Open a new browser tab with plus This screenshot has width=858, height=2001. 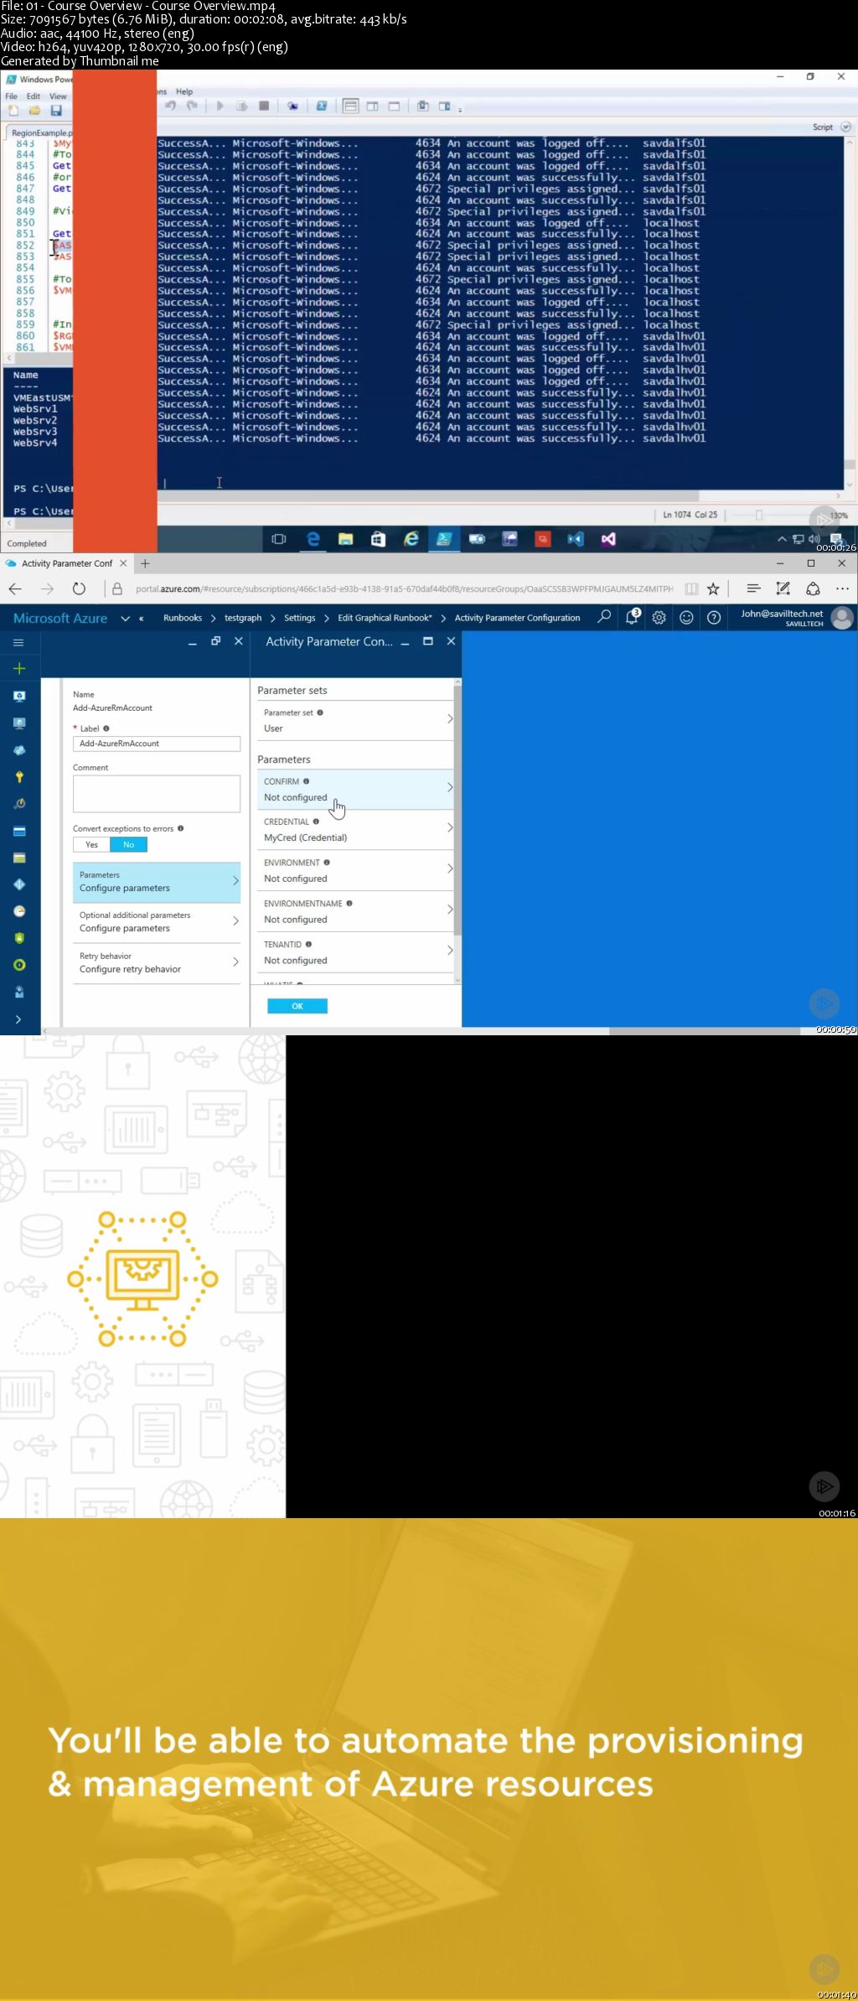point(145,563)
